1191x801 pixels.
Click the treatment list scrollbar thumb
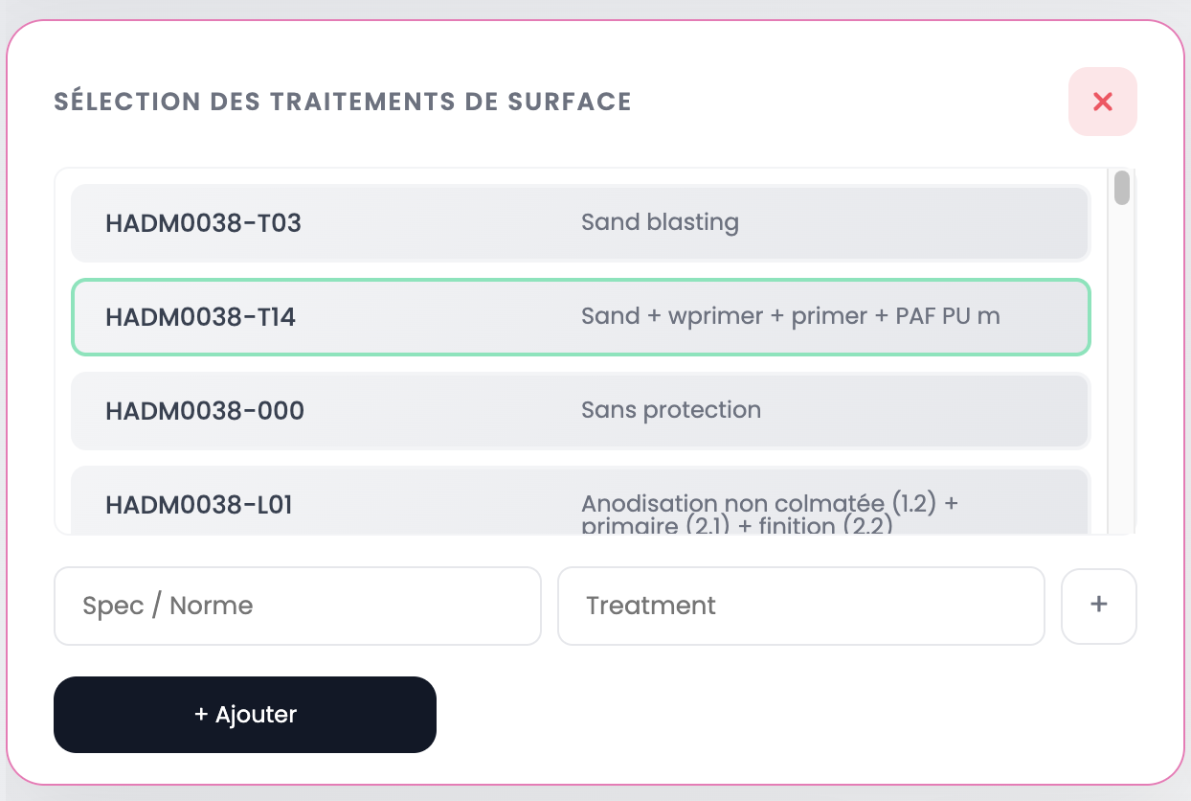pyautogui.click(x=1120, y=188)
